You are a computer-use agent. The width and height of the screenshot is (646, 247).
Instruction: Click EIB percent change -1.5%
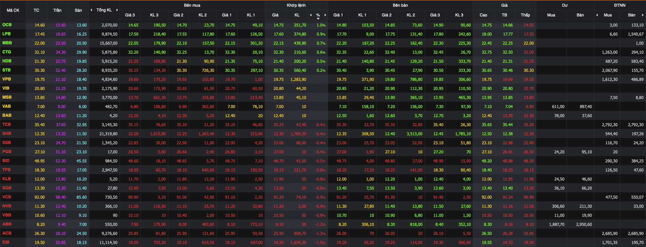coord(320,243)
